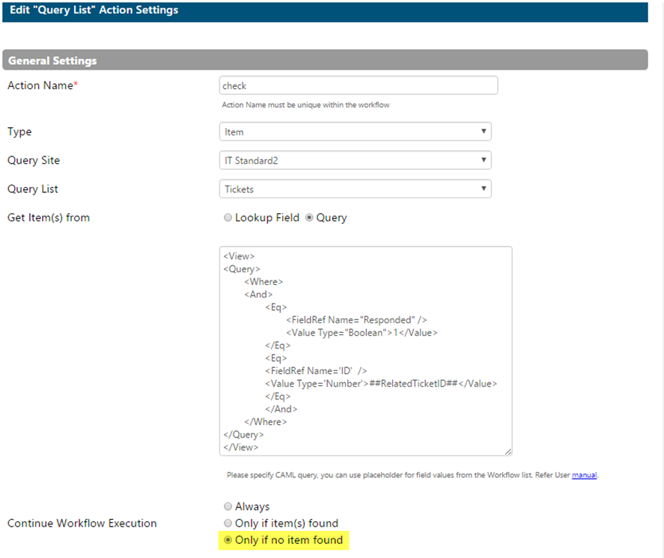The width and height of the screenshot is (664, 558).
Task: Click the query box resize handle
Action: pyautogui.click(x=508, y=452)
